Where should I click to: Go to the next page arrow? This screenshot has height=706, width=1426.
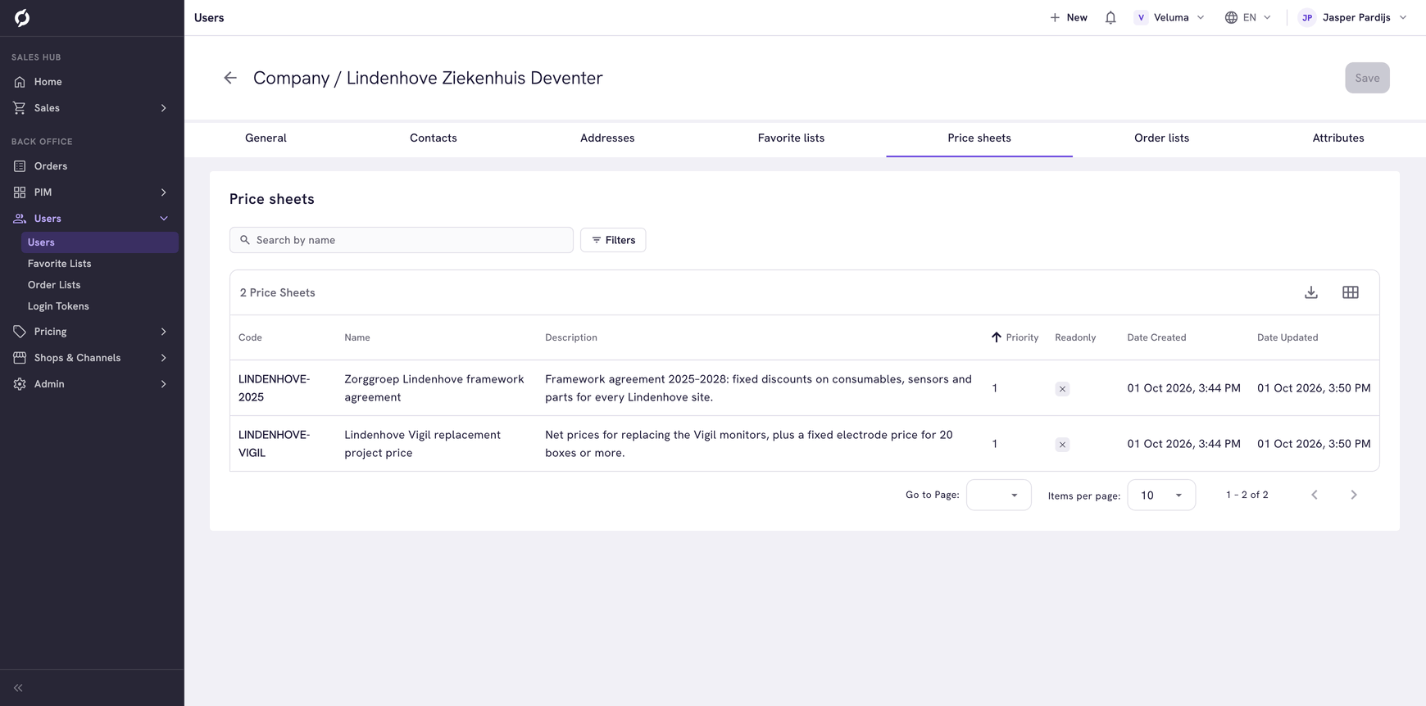[x=1354, y=495]
